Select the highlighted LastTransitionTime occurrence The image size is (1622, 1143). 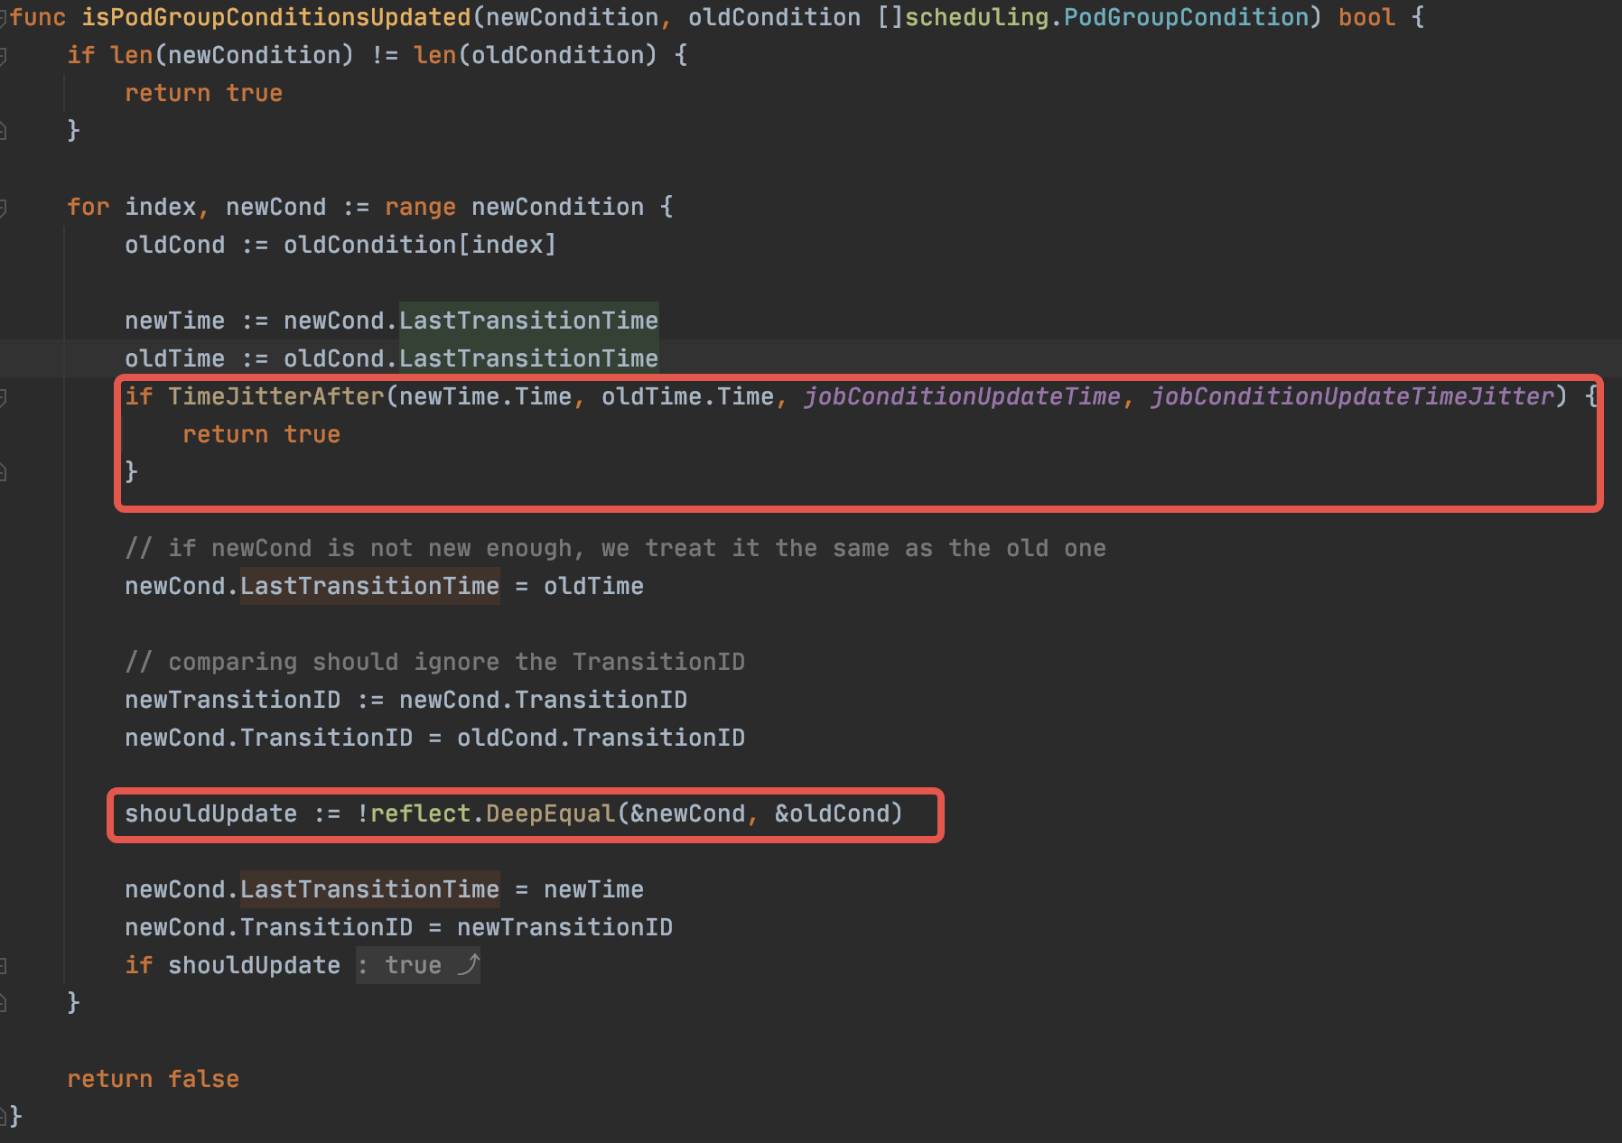pos(528,321)
